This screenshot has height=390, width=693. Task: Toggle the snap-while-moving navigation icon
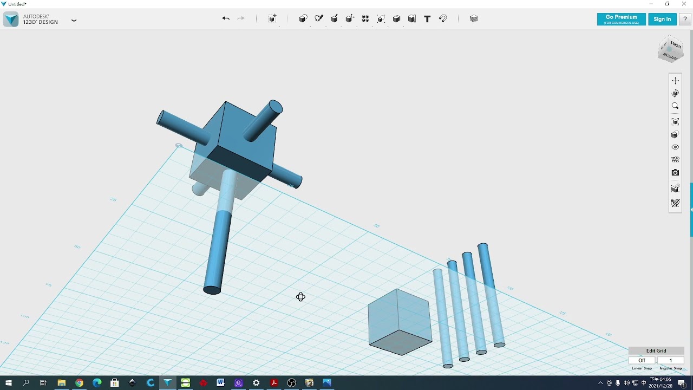click(675, 188)
